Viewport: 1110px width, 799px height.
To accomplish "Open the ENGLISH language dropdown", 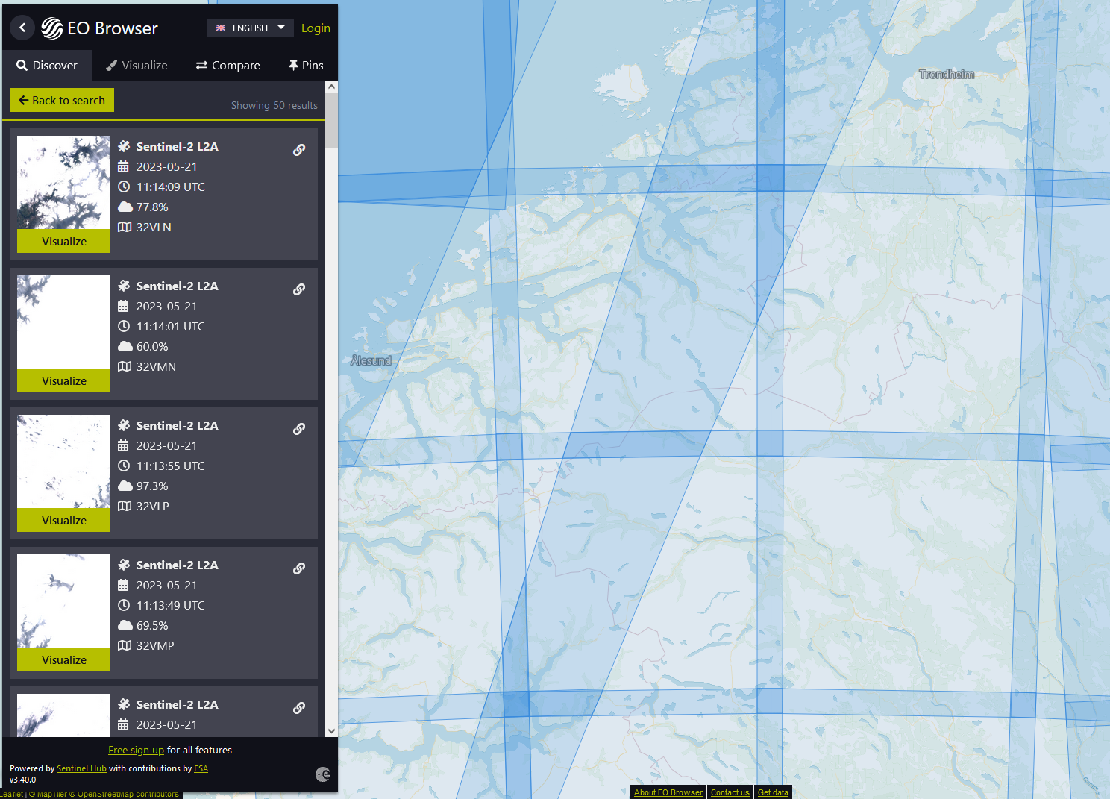I will tap(250, 28).
